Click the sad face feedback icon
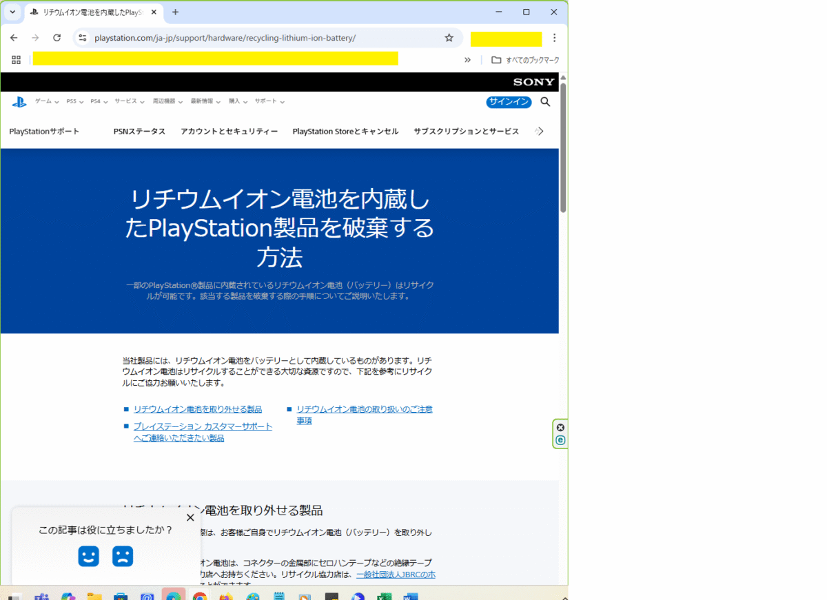 click(123, 556)
